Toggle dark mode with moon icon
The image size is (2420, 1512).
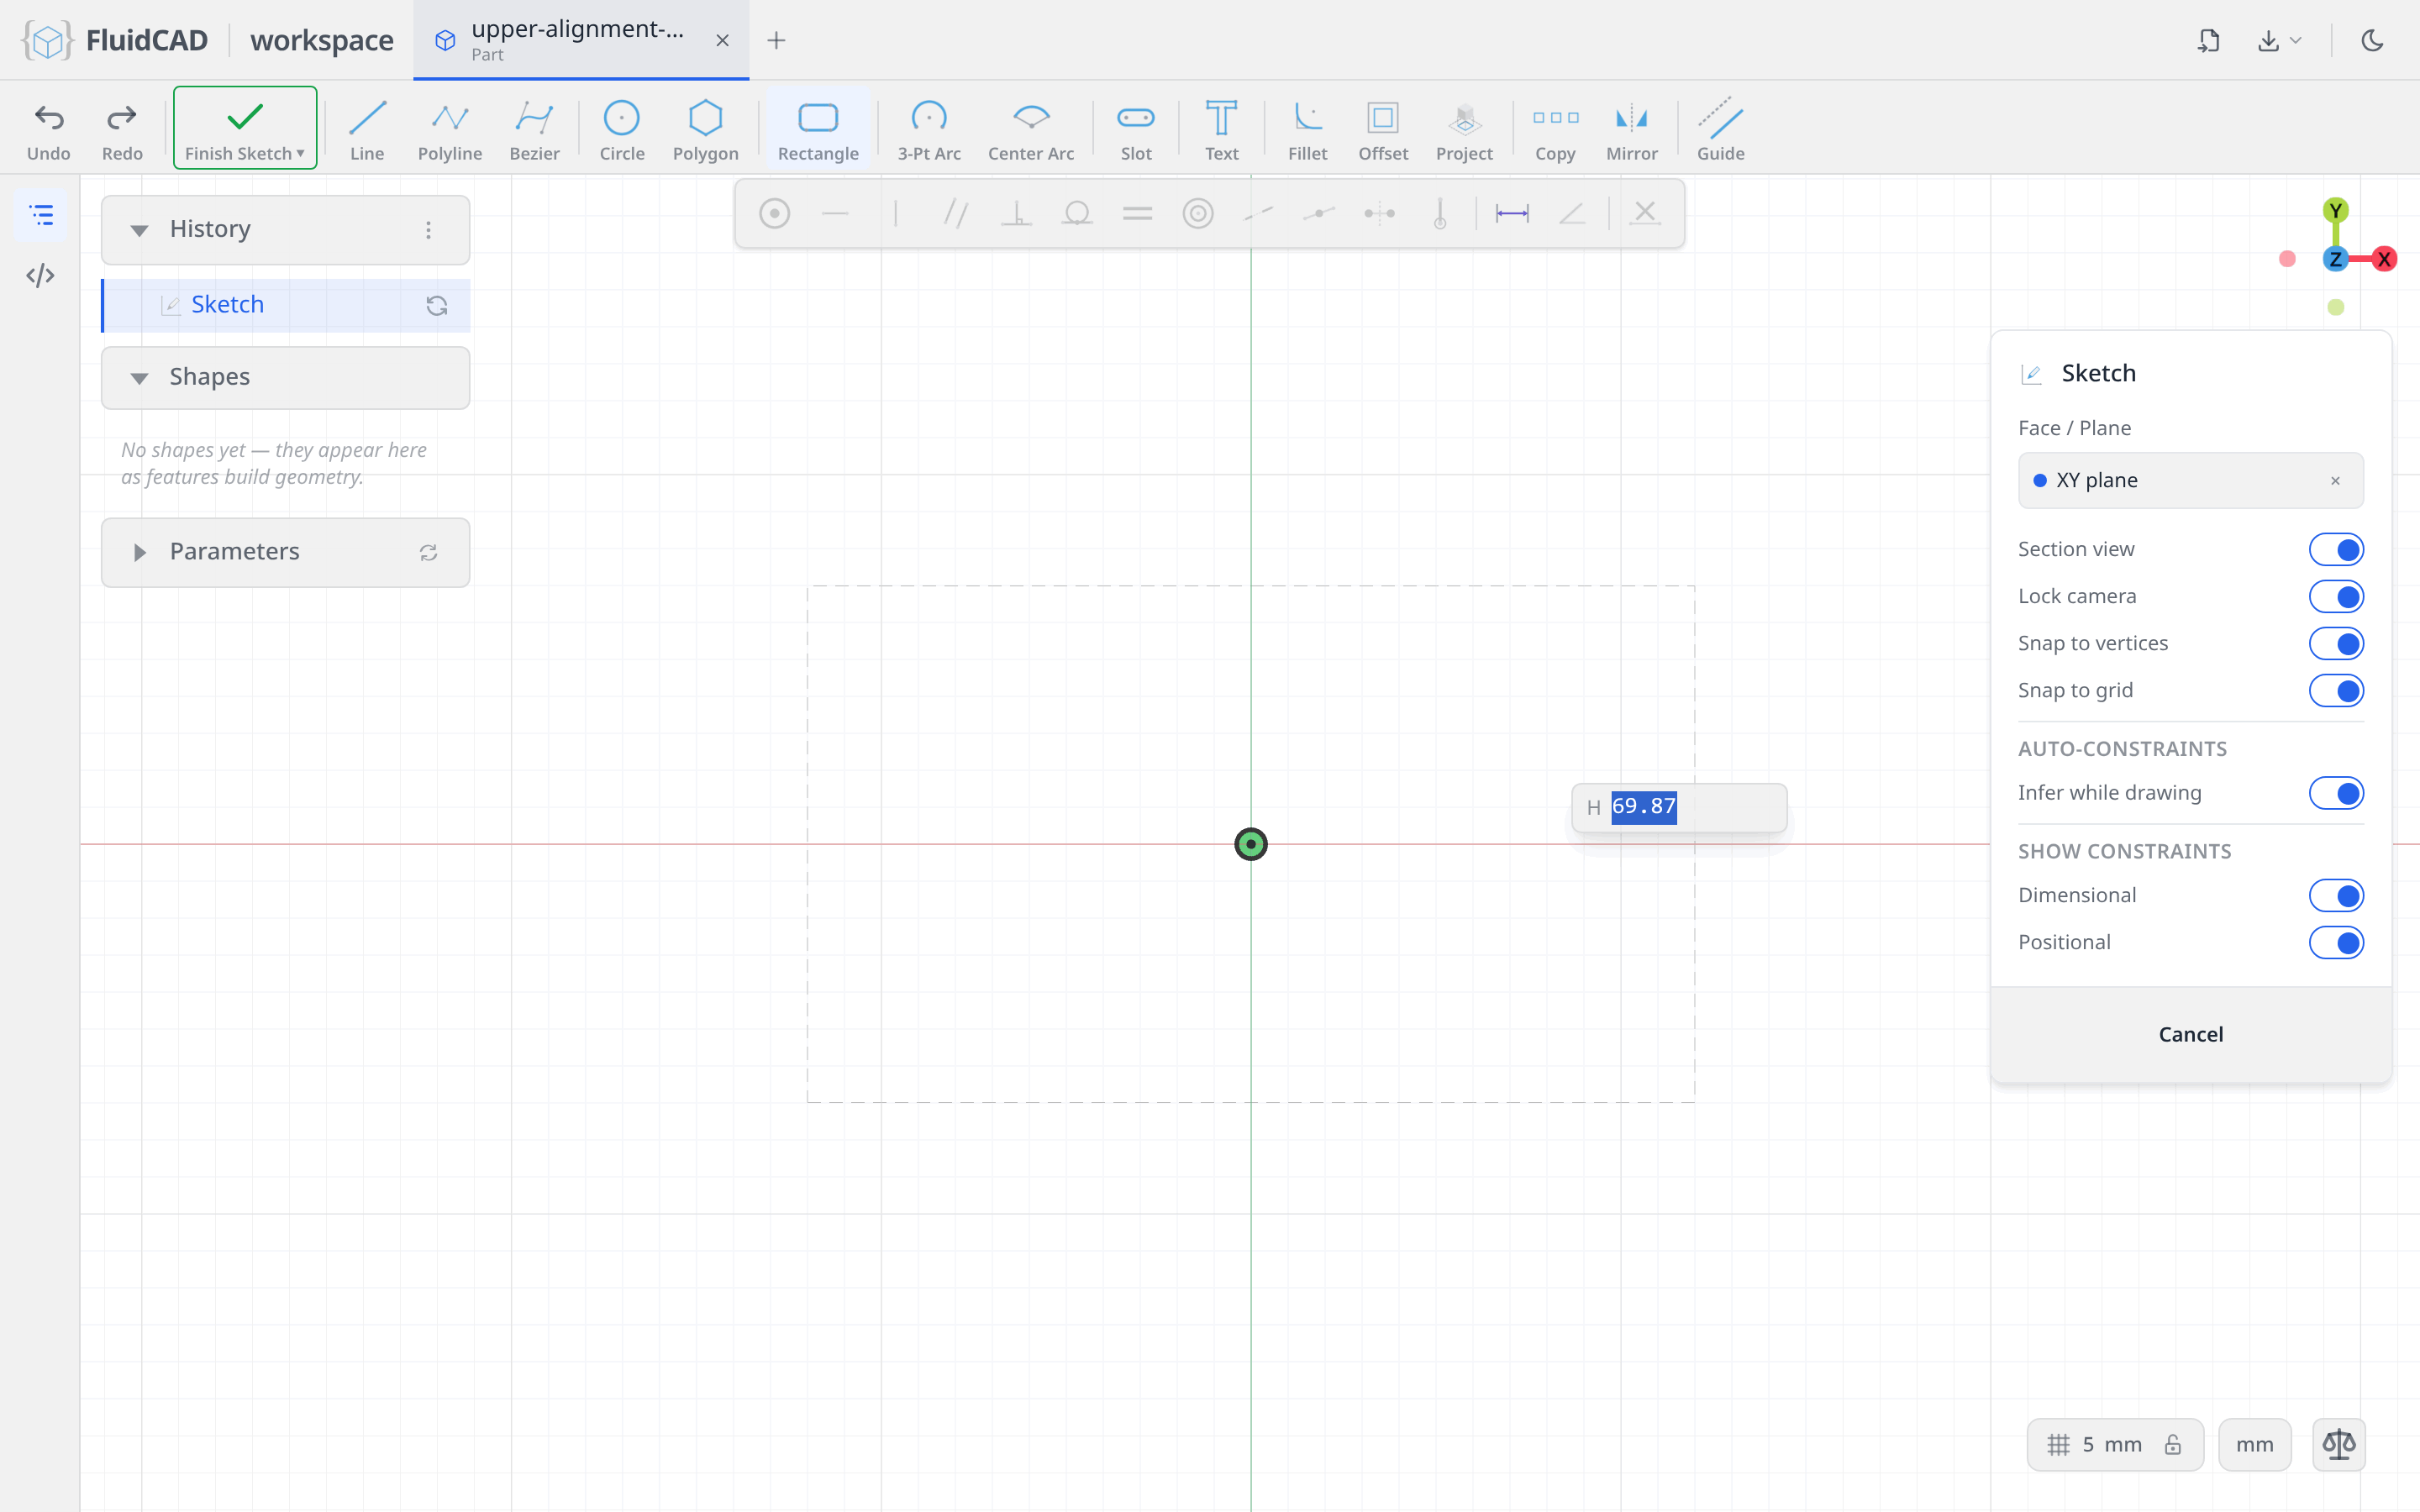click(2372, 40)
